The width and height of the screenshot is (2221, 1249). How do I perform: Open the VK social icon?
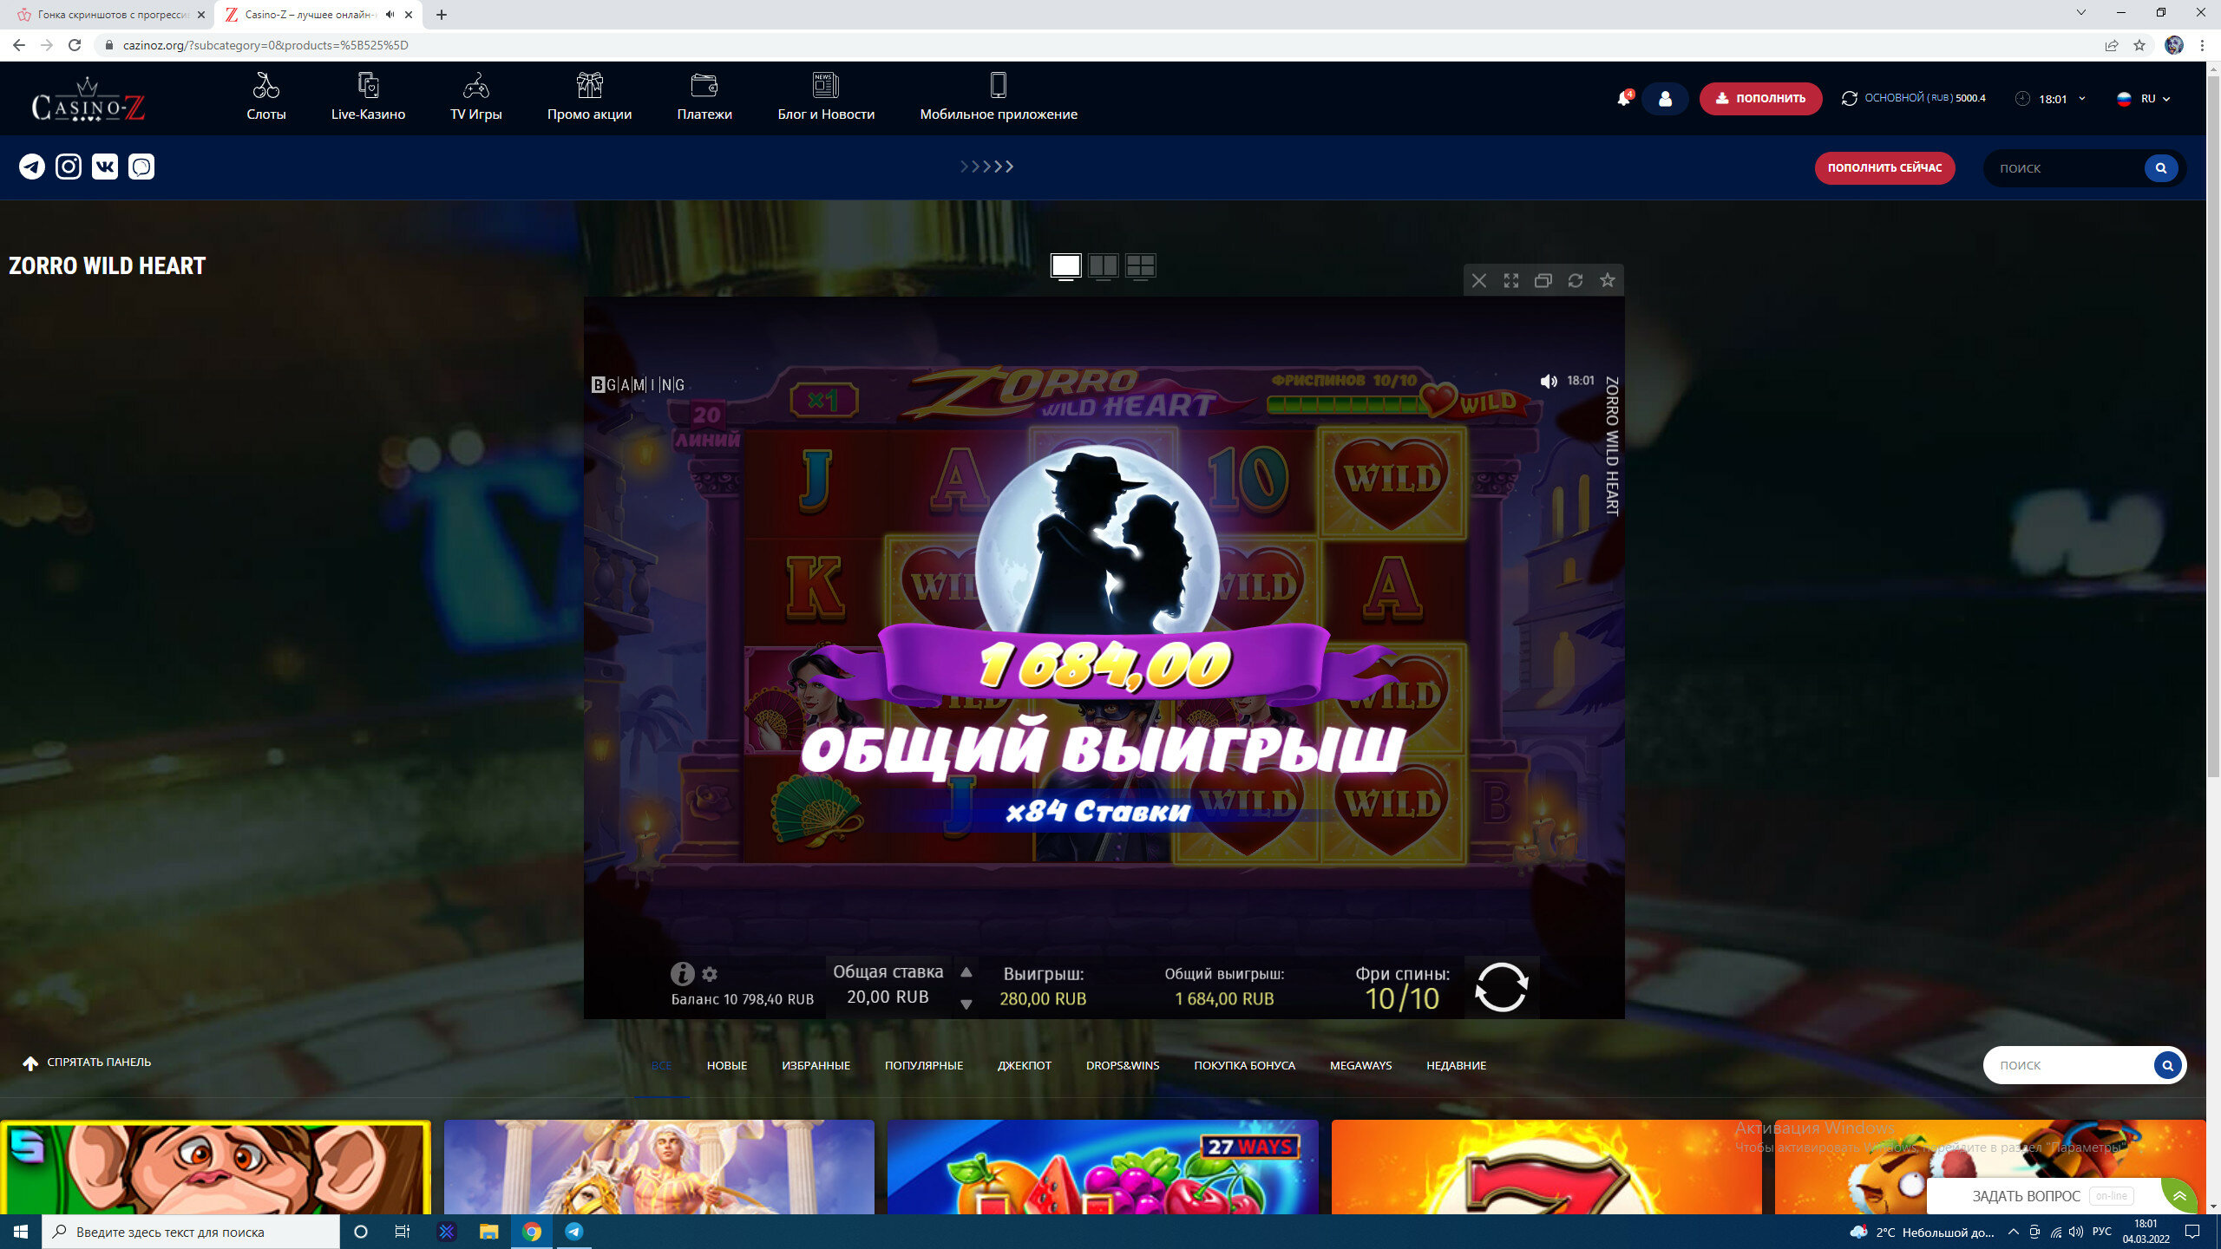click(x=105, y=167)
